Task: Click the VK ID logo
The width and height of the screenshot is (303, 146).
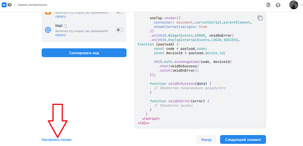Action: point(7,5)
